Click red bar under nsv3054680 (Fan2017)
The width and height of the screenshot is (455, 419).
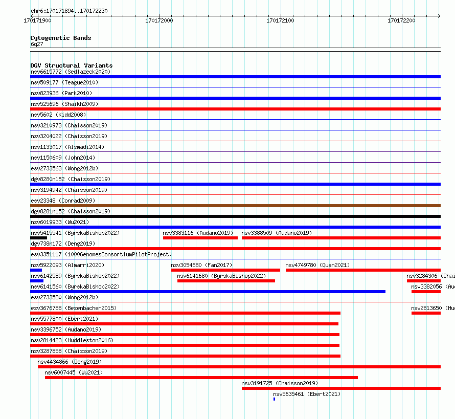tap(225, 270)
